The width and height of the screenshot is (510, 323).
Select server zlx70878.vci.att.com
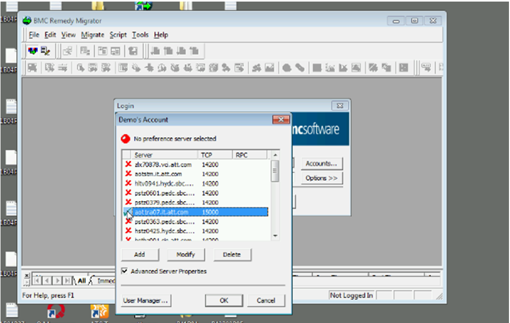[x=196, y=164]
